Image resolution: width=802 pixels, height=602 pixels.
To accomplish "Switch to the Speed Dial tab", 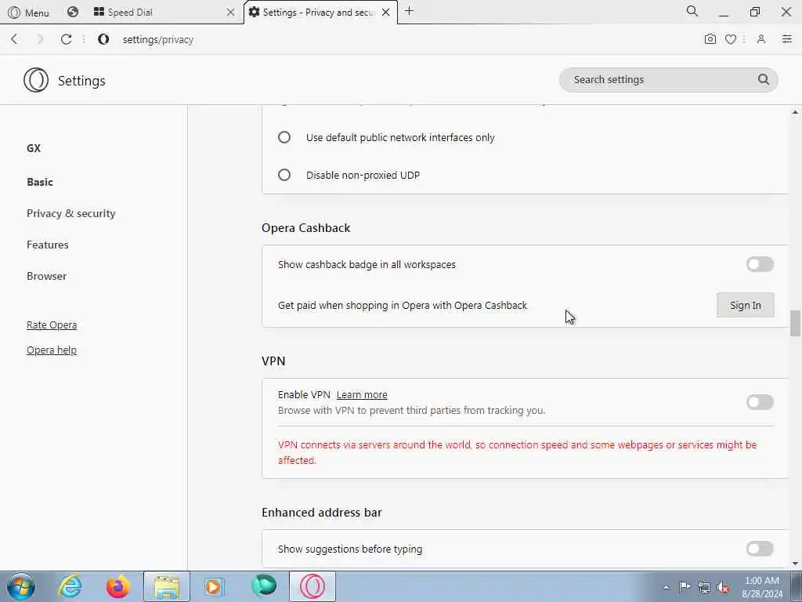I will 158,13.
